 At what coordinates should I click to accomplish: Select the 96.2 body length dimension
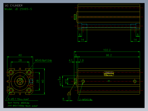click(109, 55)
